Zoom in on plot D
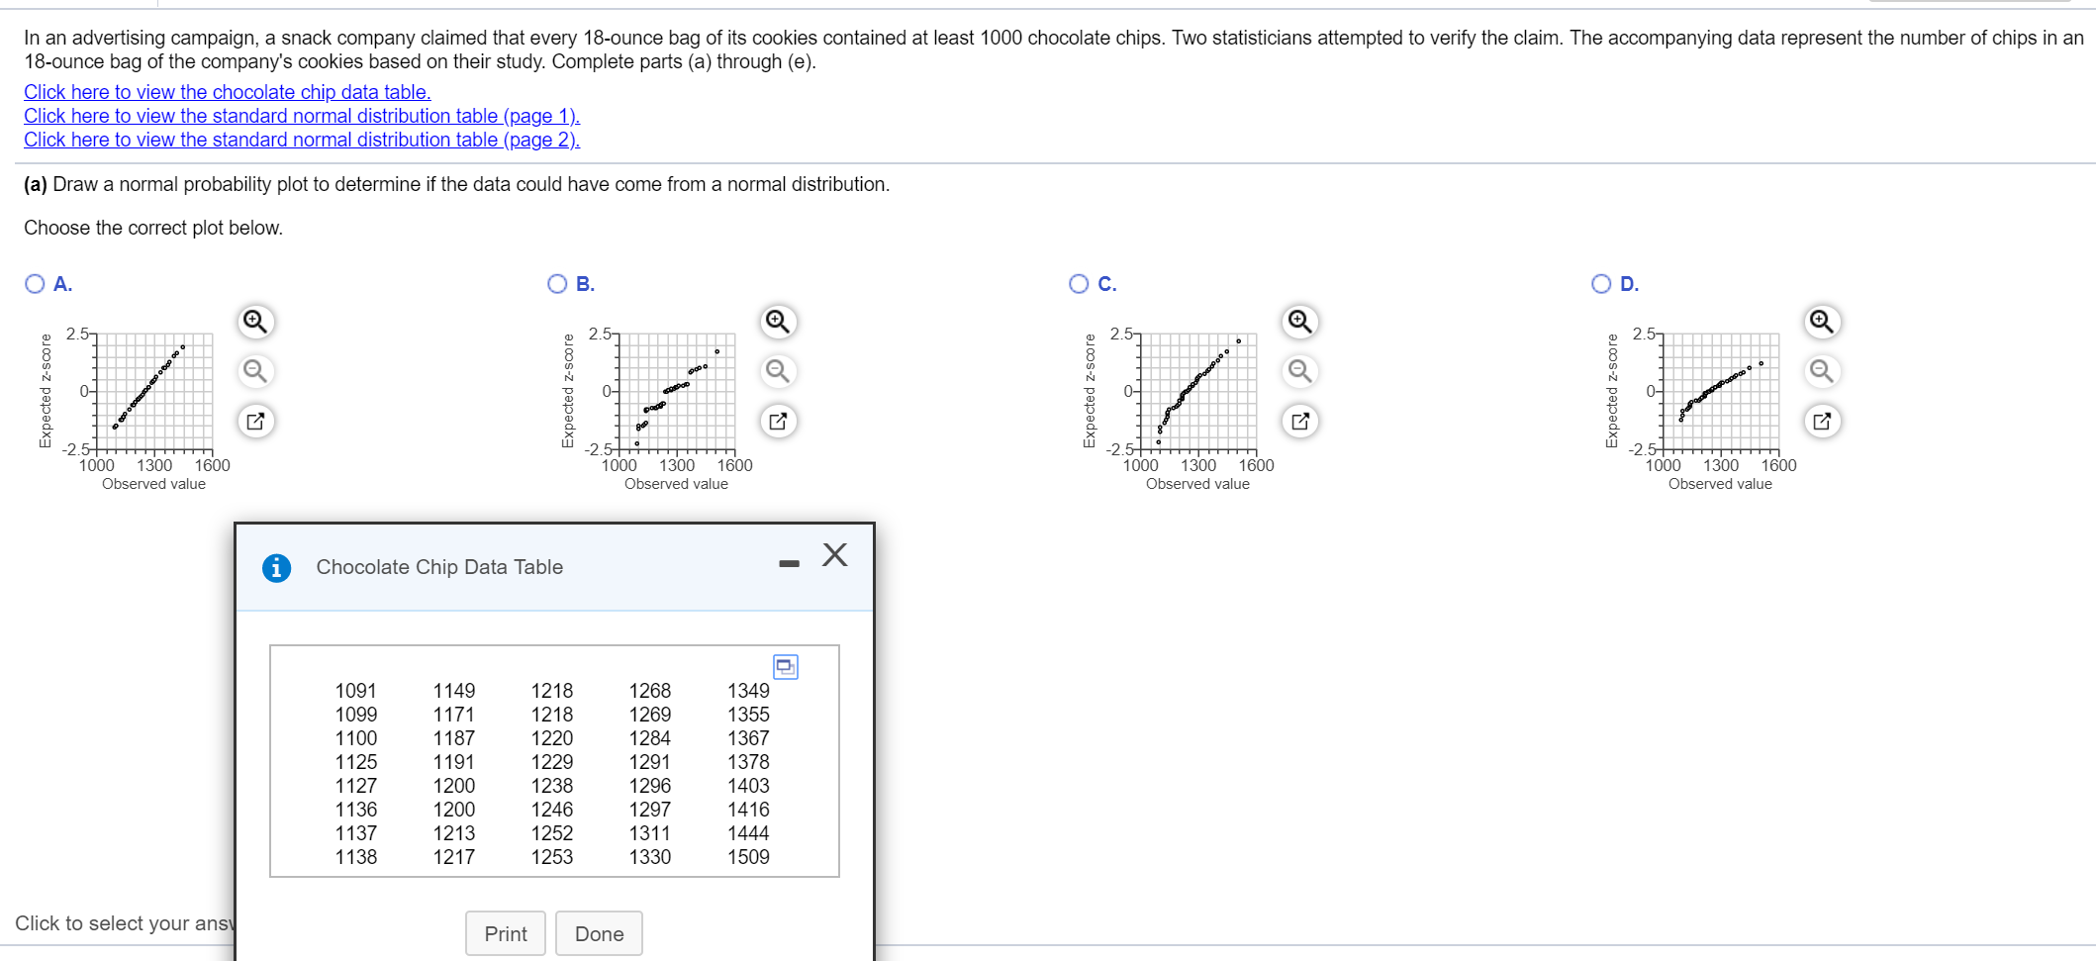The height and width of the screenshot is (961, 2096). [x=1822, y=322]
